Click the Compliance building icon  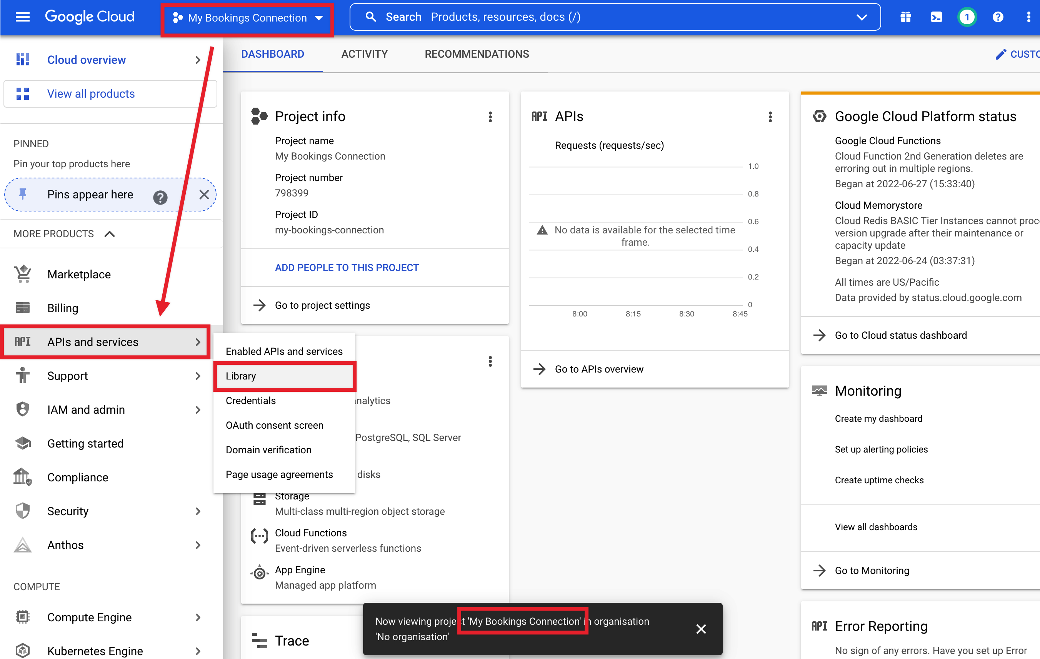point(22,477)
